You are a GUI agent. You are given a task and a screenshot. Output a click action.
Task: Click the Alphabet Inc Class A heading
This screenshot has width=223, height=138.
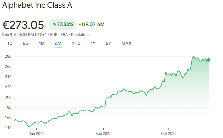tap(37, 5)
